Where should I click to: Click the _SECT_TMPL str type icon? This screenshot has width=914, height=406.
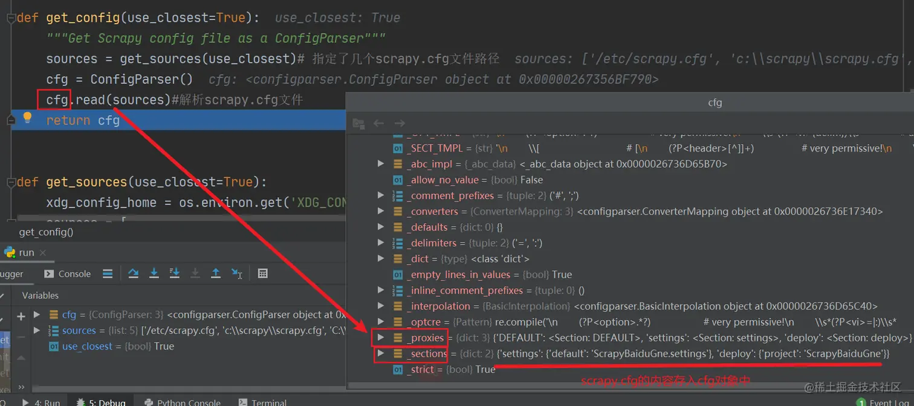(398, 148)
